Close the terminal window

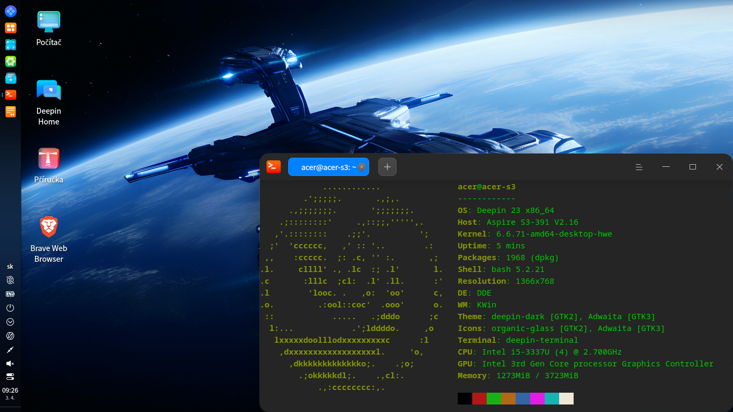tap(720, 167)
